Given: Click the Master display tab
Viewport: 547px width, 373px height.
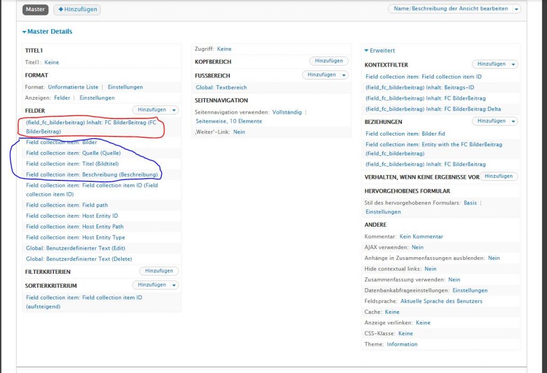Looking at the screenshot, I should pyautogui.click(x=35, y=10).
